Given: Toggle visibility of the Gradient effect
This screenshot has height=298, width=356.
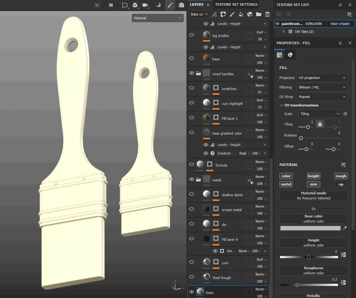Looking at the screenshot, I should (206, 153).
